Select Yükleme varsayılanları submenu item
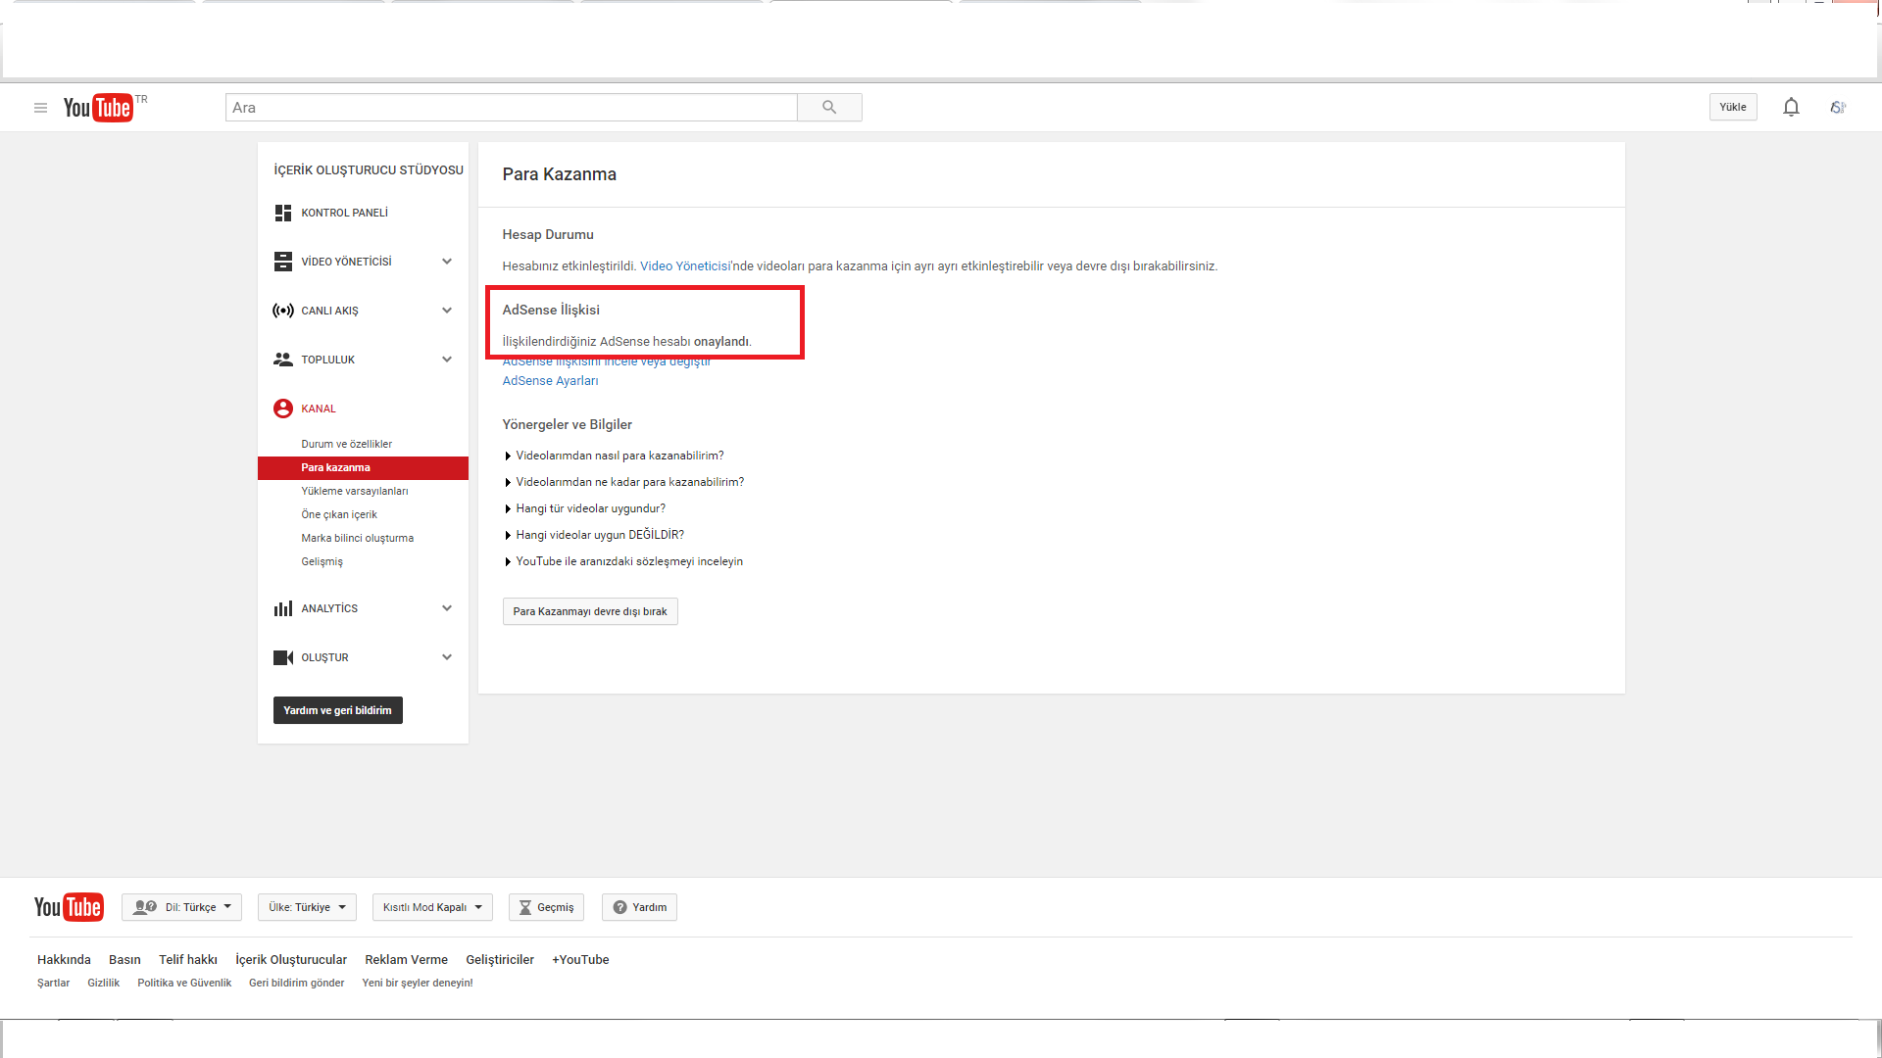This screenshot has height=1058, width=1882. 354,491
